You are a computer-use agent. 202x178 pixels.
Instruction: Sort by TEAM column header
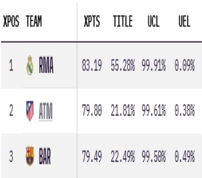coord(34,21)
